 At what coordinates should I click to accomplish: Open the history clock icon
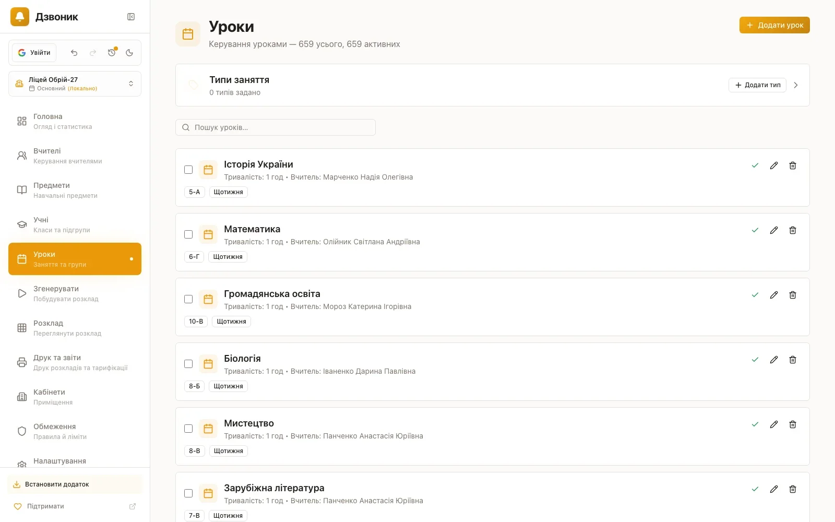[112, 53]
